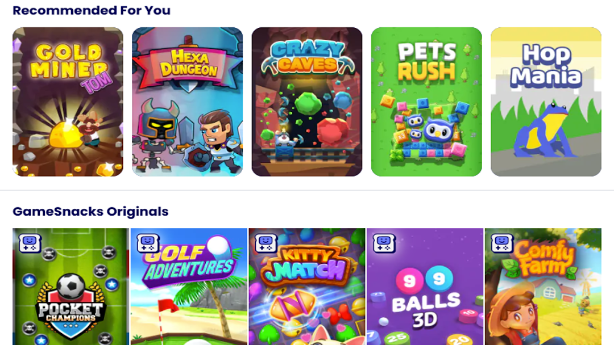Image resolution: width=614 pixels, height=345 pixels.
Task: Click GameSnacks badge icon on Golf Adventures
Action: [x=148, y=243]
